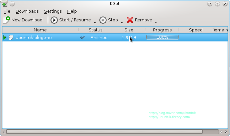Click the Remaining time column header
Image resolution: width=230 pixels, height=136 pixels.
point(220,30)
